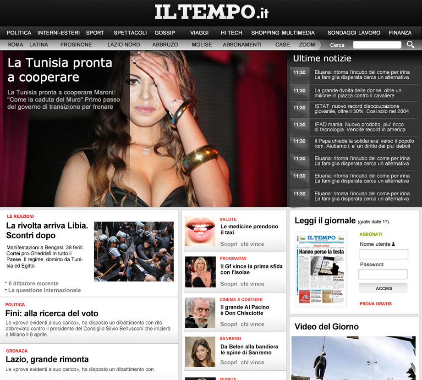The height and width of the screenshot is (380, 422).
Task: Open the CASE section
Action: pos(283,45)
